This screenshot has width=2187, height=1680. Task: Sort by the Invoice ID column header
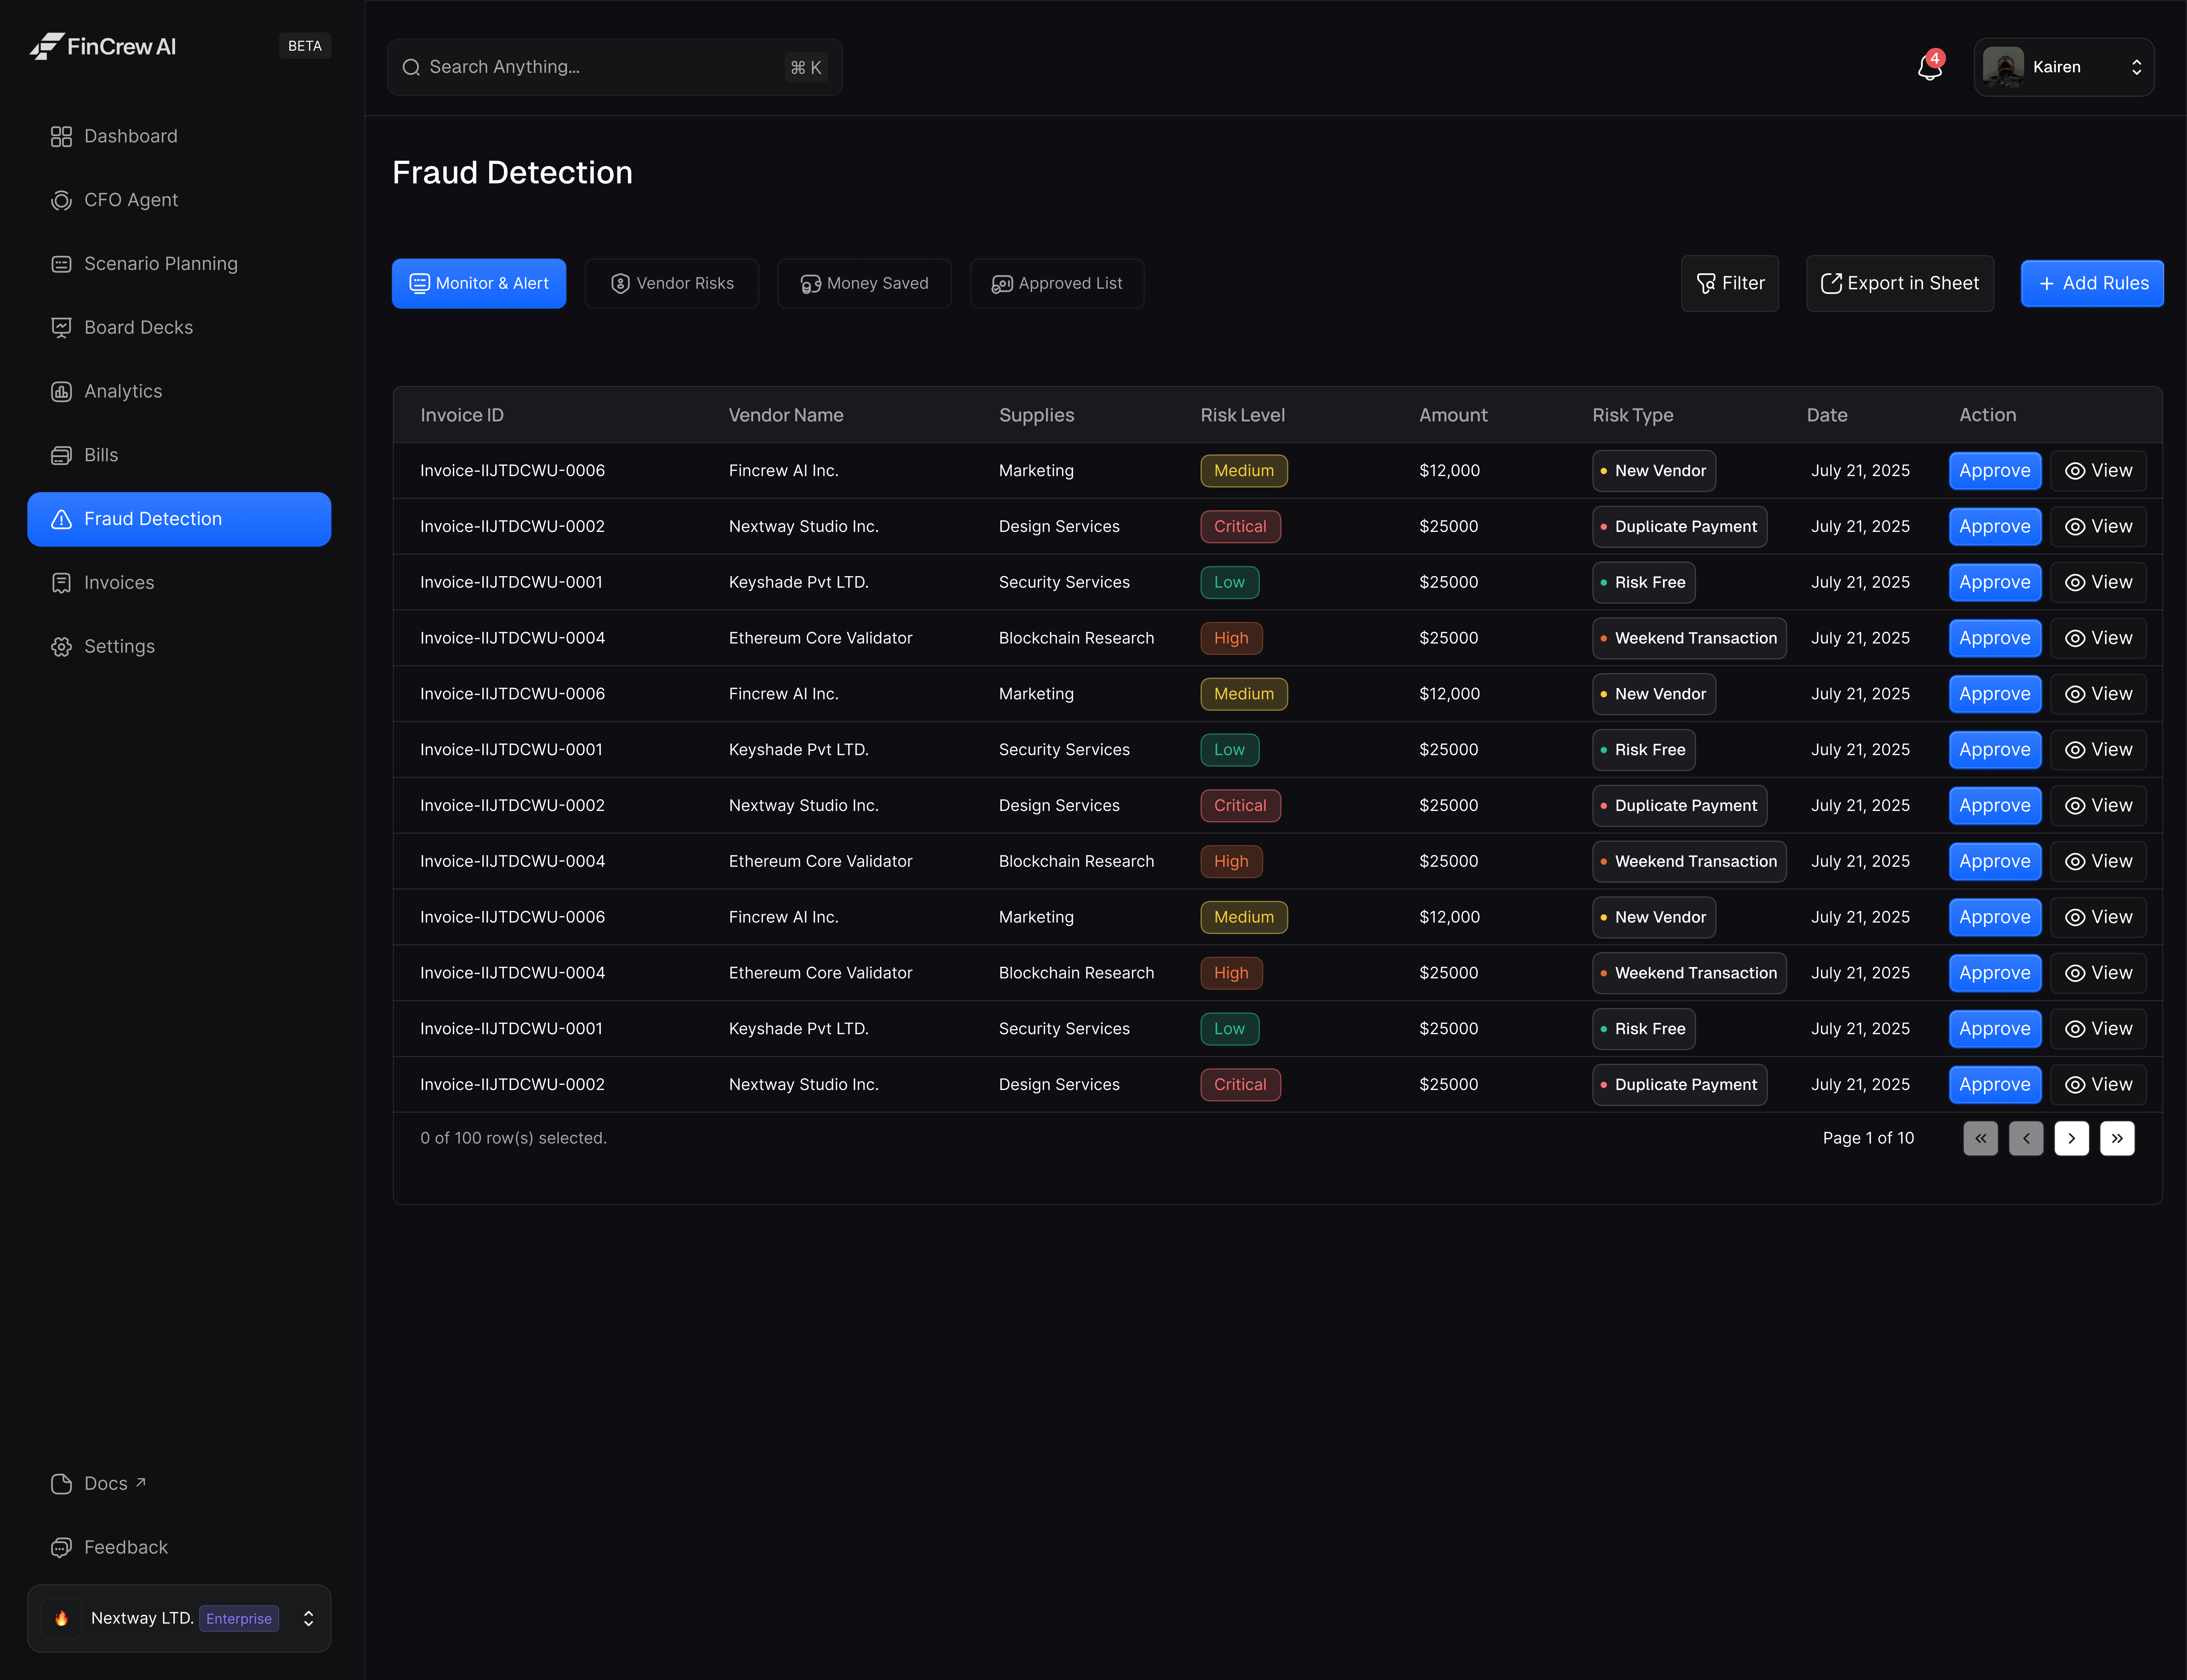click(x=462, y=415)
